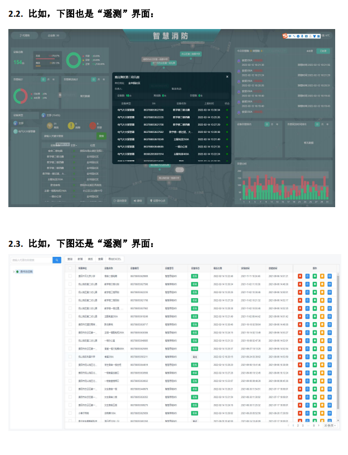
Task: Click the 离线 offline status icon
Action: coord(49,126)
